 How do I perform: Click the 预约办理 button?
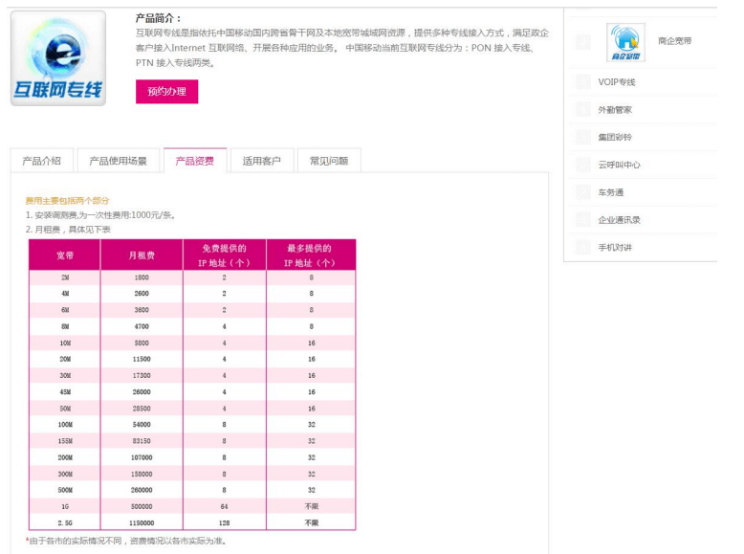point(166,92)
